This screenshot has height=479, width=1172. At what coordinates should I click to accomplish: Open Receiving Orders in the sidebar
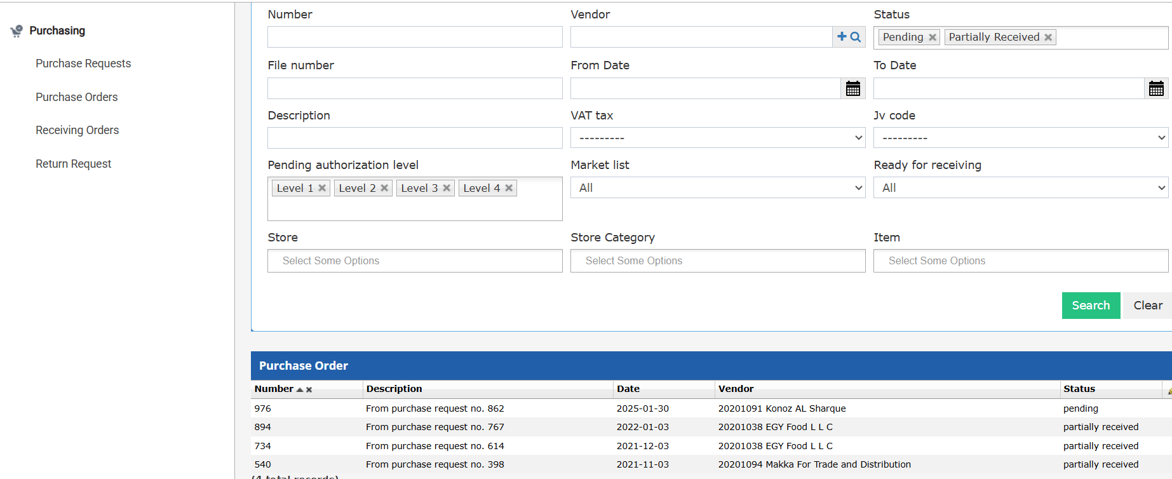tap(77, 130)
